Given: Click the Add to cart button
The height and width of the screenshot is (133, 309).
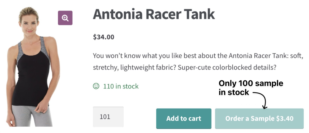Looking at the screenshot, I should pos(184,118).
